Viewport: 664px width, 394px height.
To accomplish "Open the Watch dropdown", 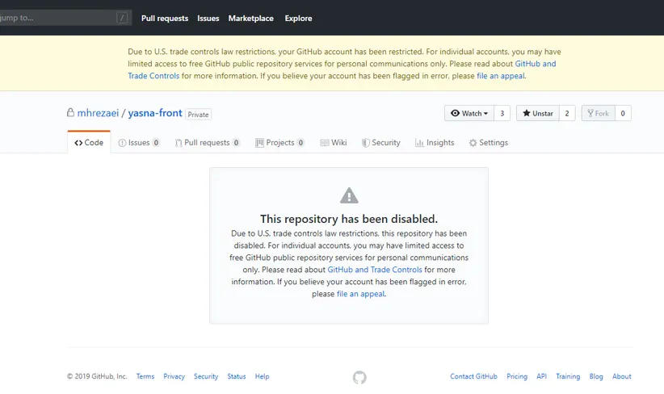I will [469, 114].
